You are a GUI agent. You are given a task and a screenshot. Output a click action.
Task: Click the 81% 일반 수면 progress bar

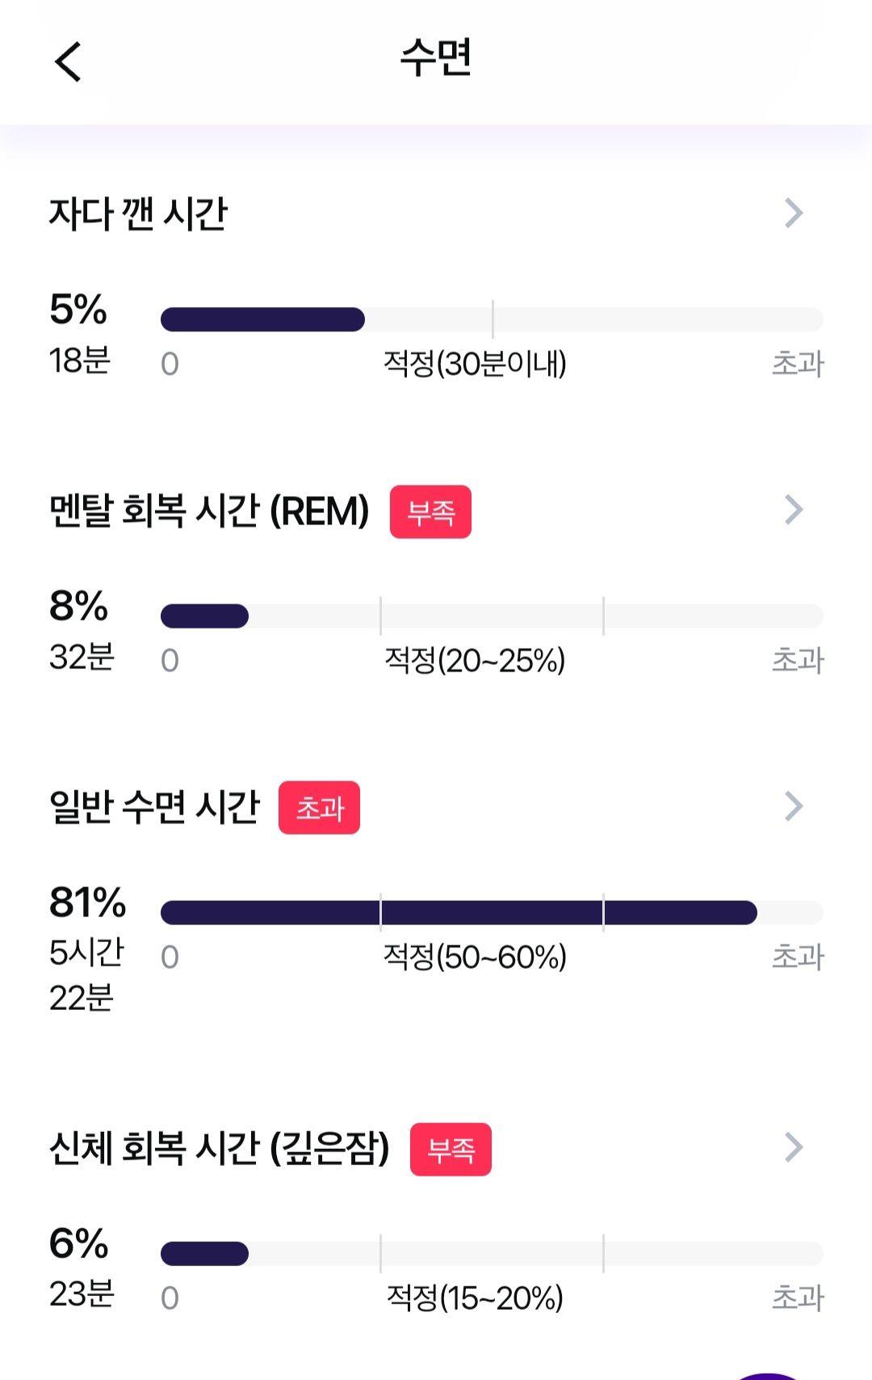pyautogui.click(x=492, y=913)
